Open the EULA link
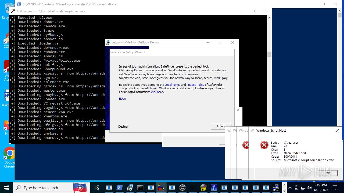 coord(123,99)
